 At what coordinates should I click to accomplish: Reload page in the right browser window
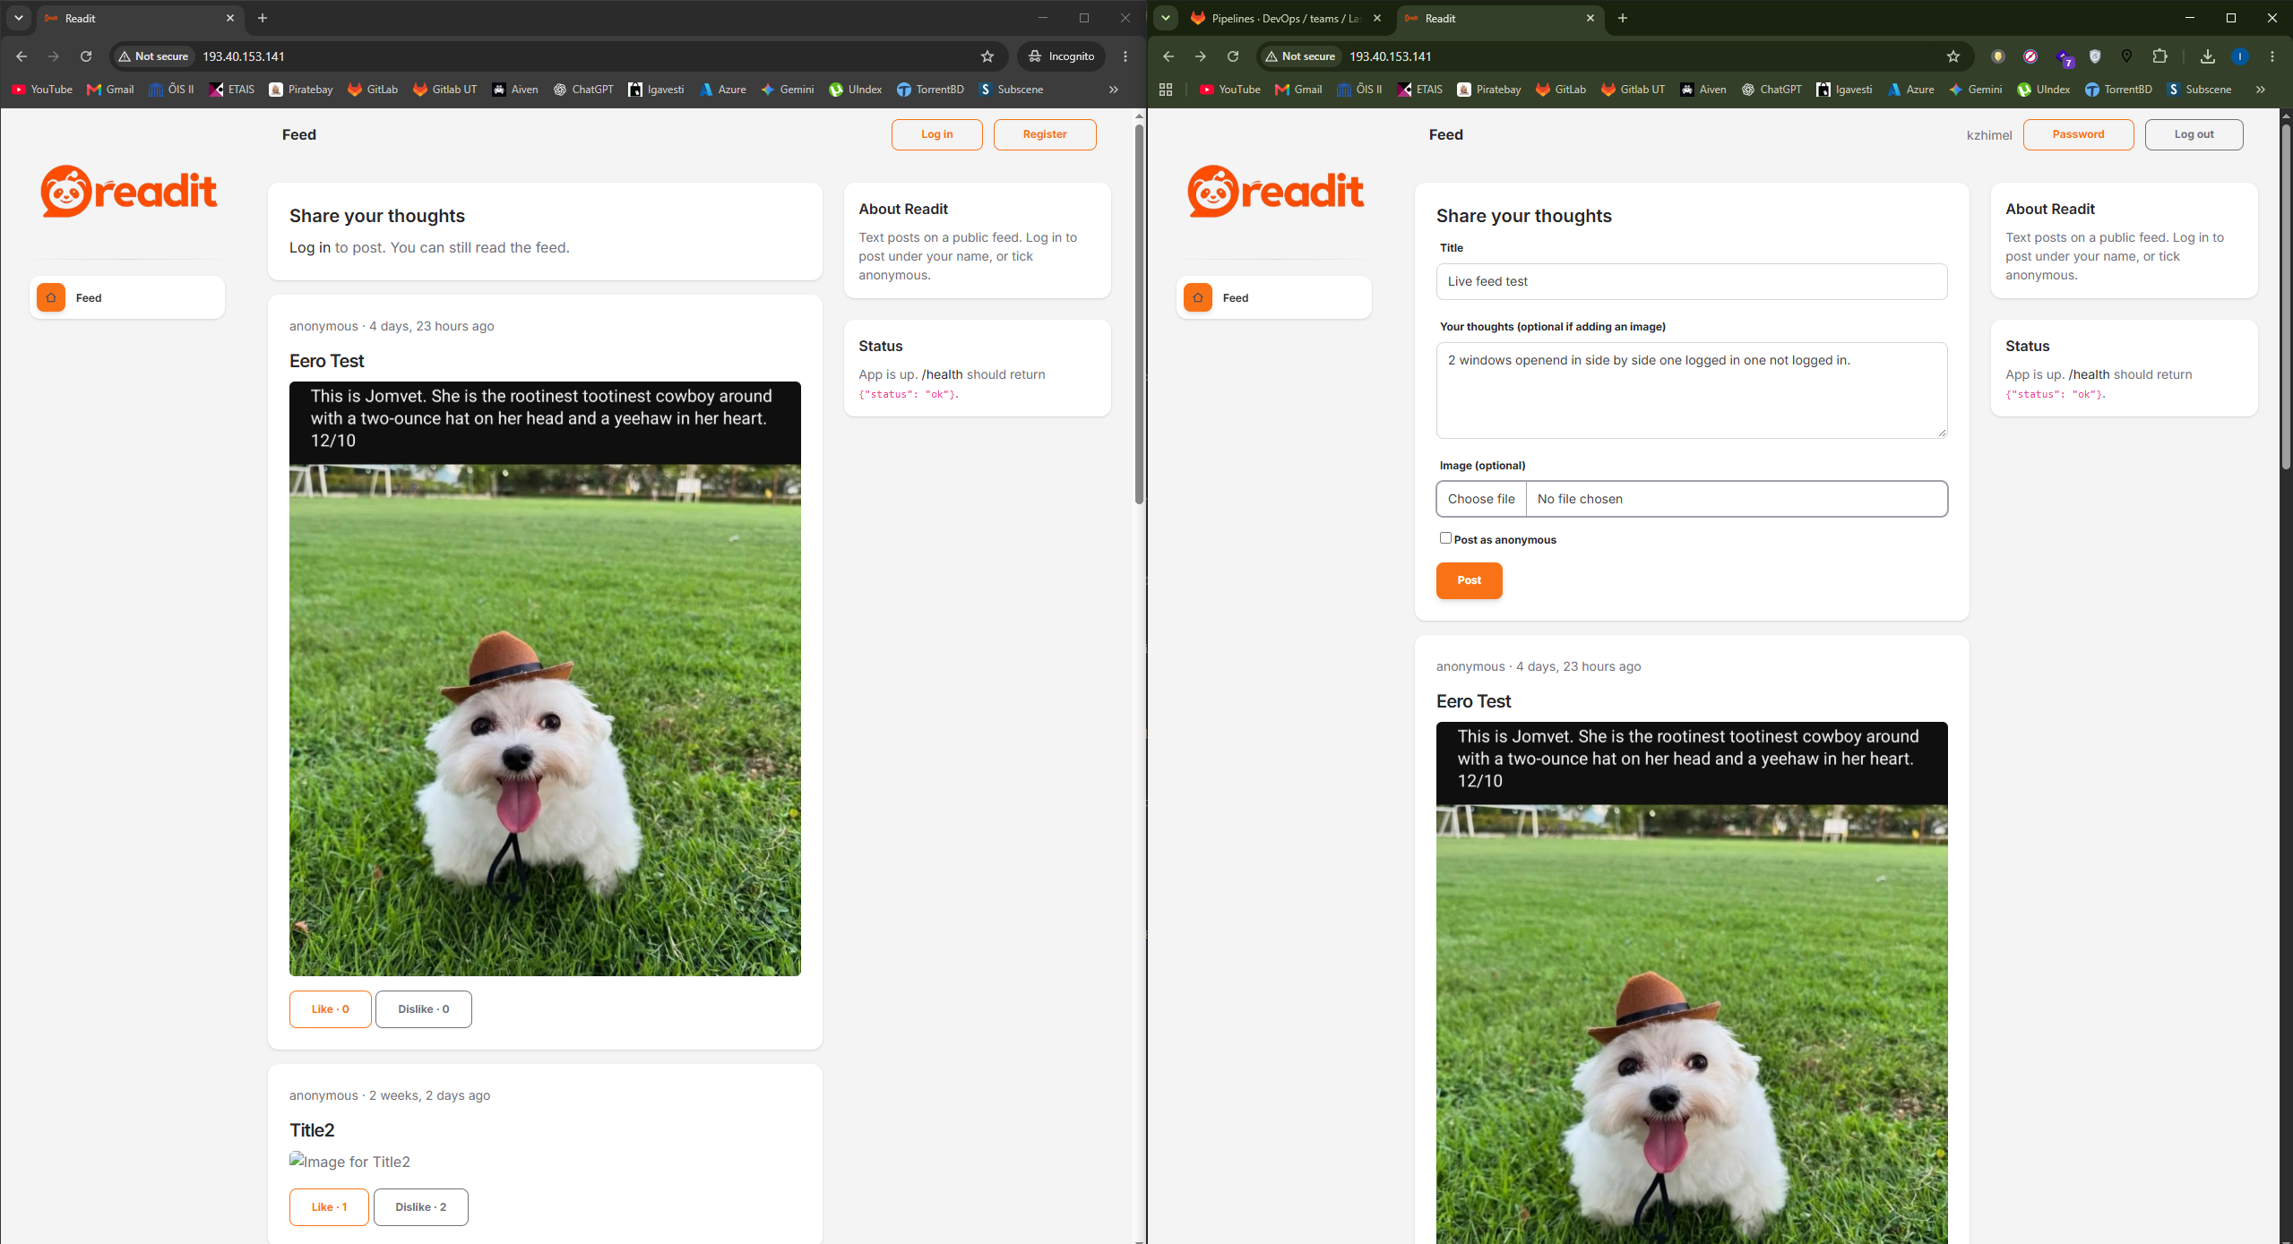[1233, 56]
